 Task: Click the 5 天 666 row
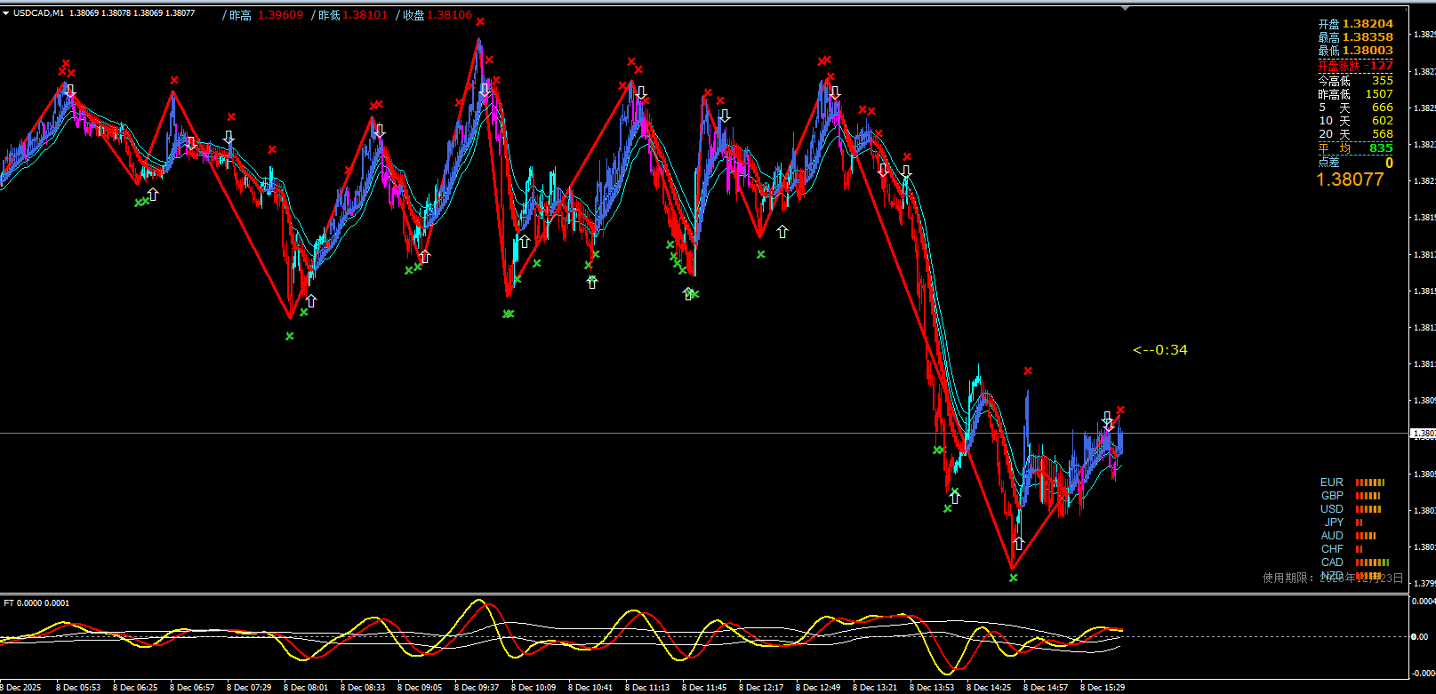(x=1355, y=108)
